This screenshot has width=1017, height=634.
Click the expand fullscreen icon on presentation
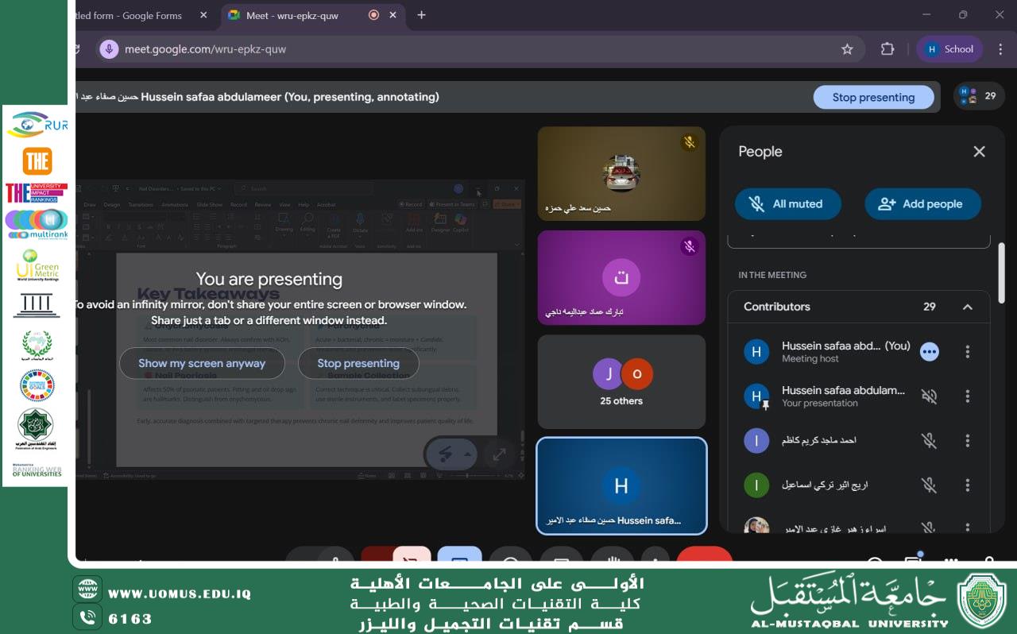pyautogui.click(x=499, y=454)
